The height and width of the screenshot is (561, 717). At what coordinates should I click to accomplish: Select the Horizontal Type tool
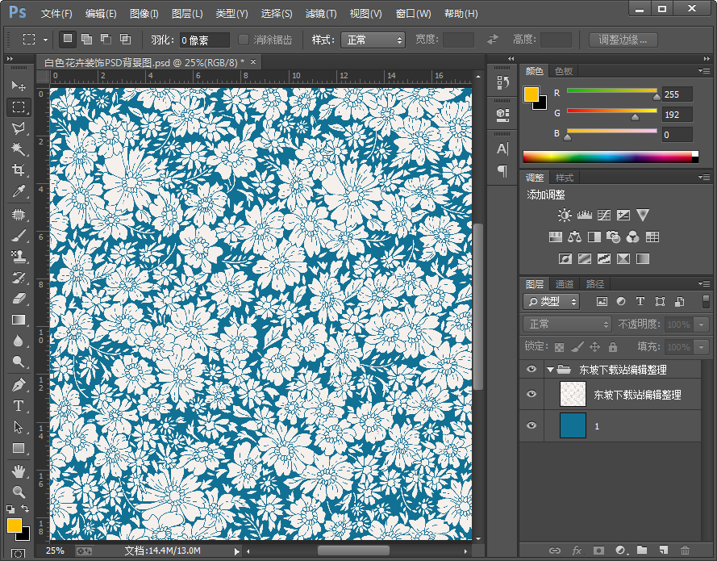coord(19,406)
